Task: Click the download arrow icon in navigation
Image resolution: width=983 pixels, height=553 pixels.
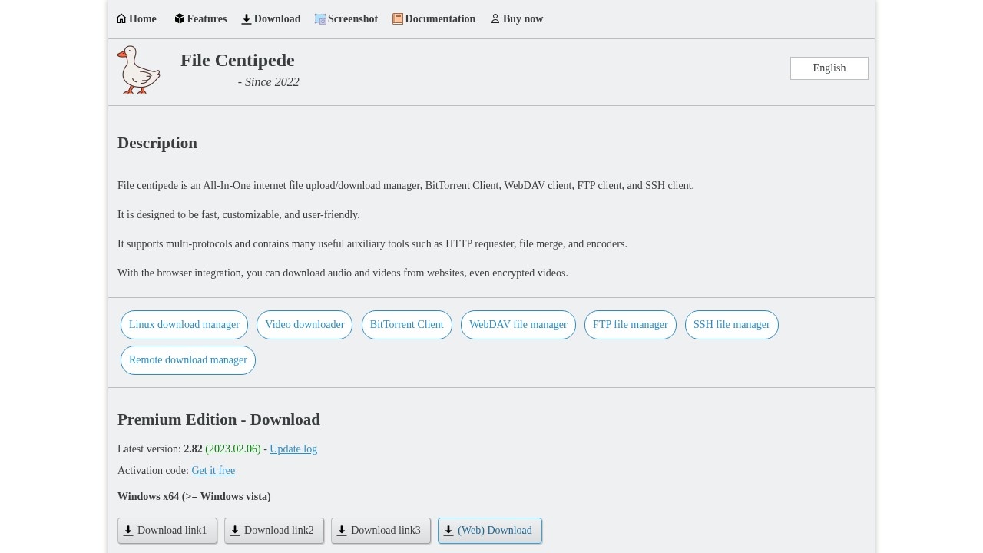Action: point(247,19)
